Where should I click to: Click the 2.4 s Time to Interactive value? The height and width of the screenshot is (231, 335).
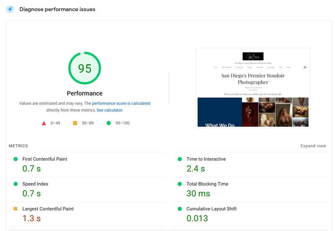[196, 169]
